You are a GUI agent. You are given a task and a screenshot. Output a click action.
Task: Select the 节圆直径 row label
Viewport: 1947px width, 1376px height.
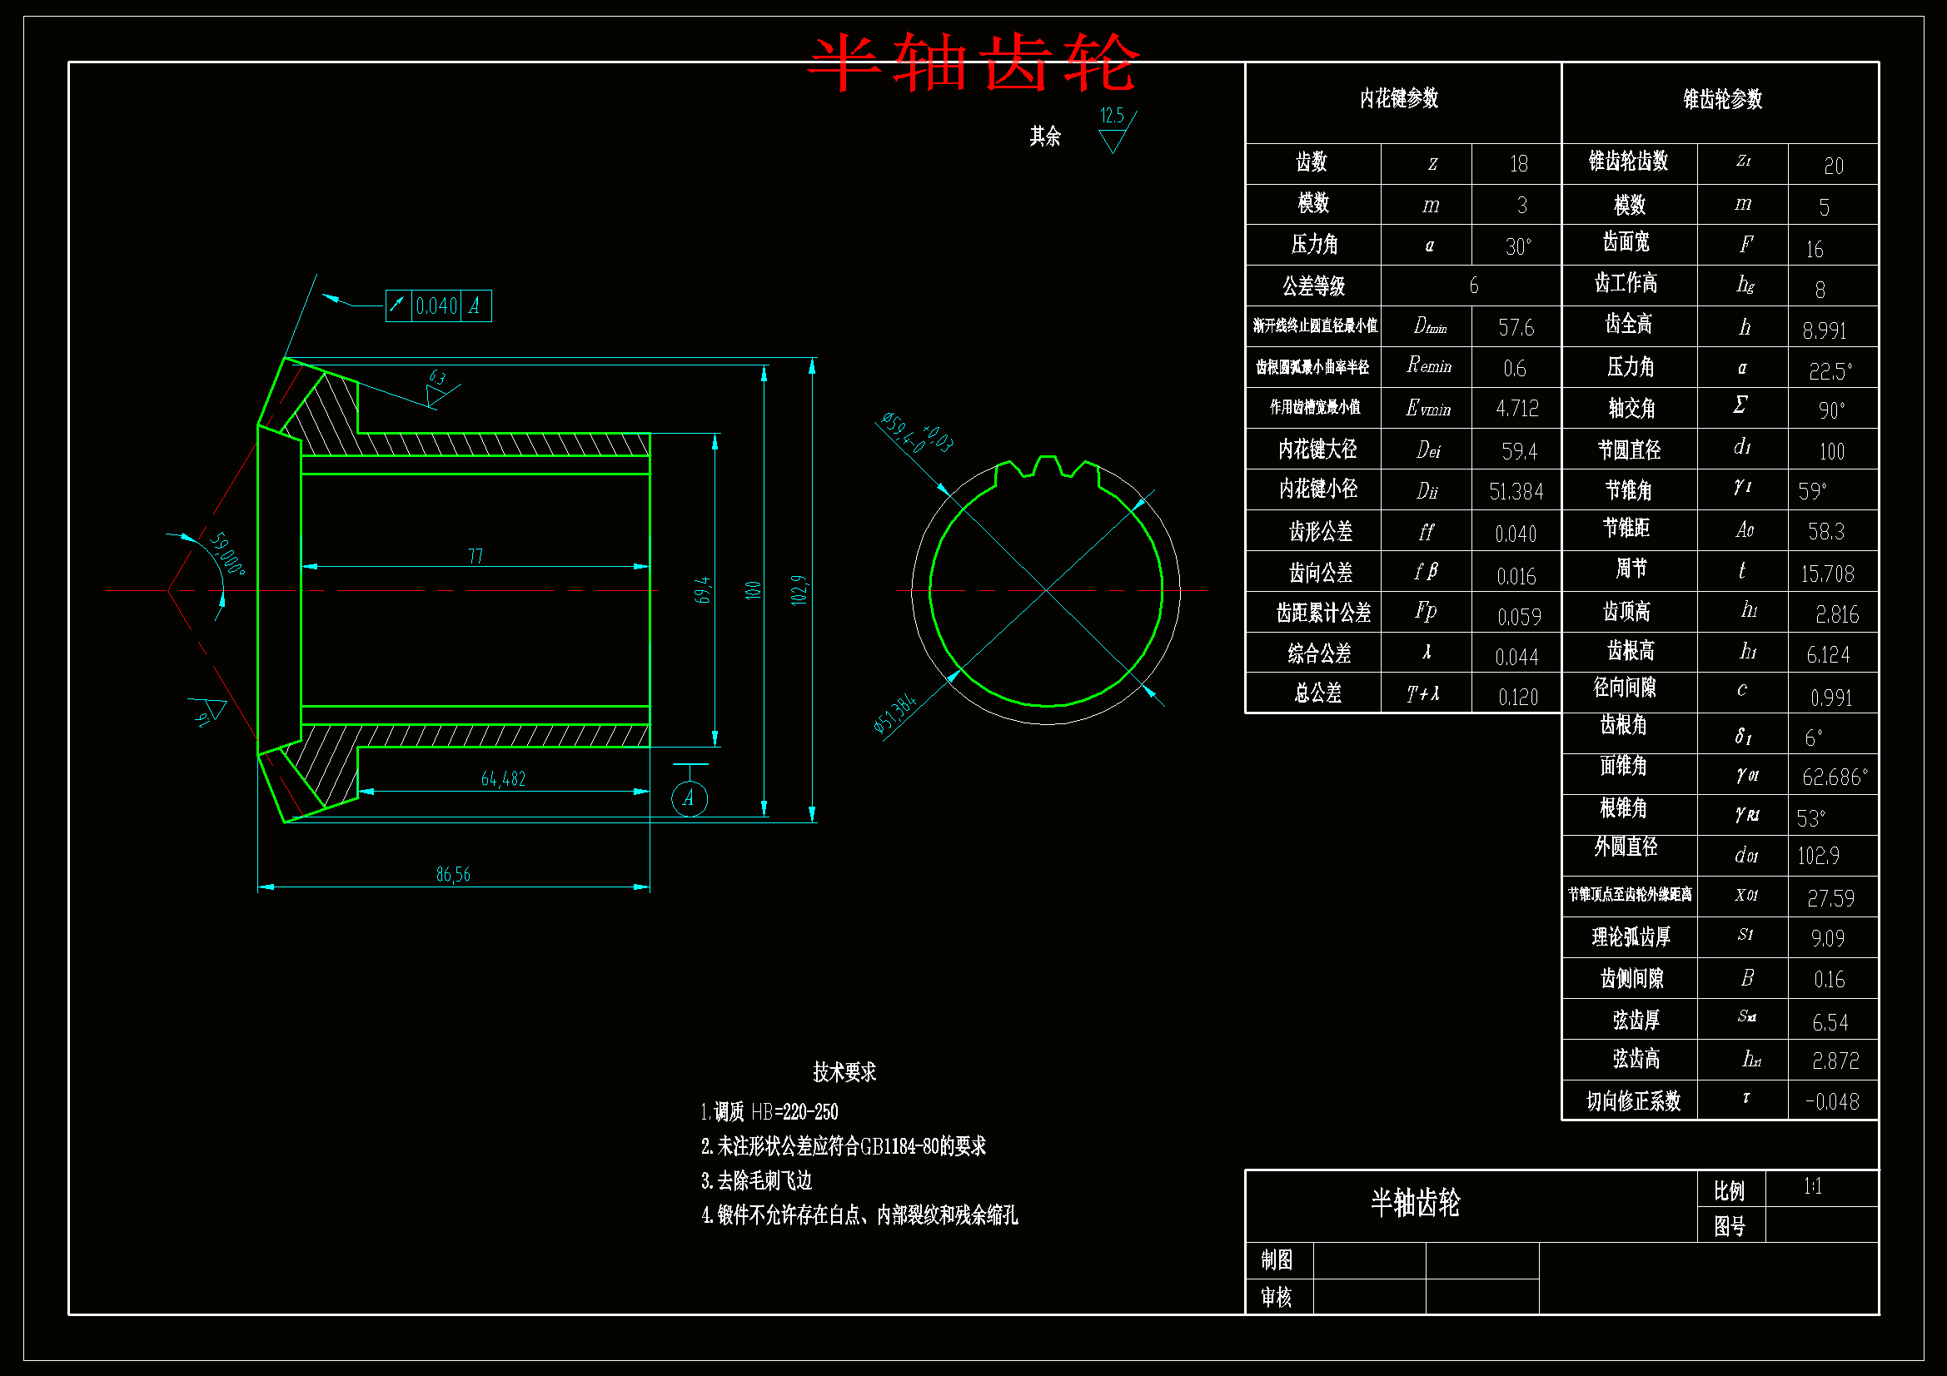[1629, 450]
